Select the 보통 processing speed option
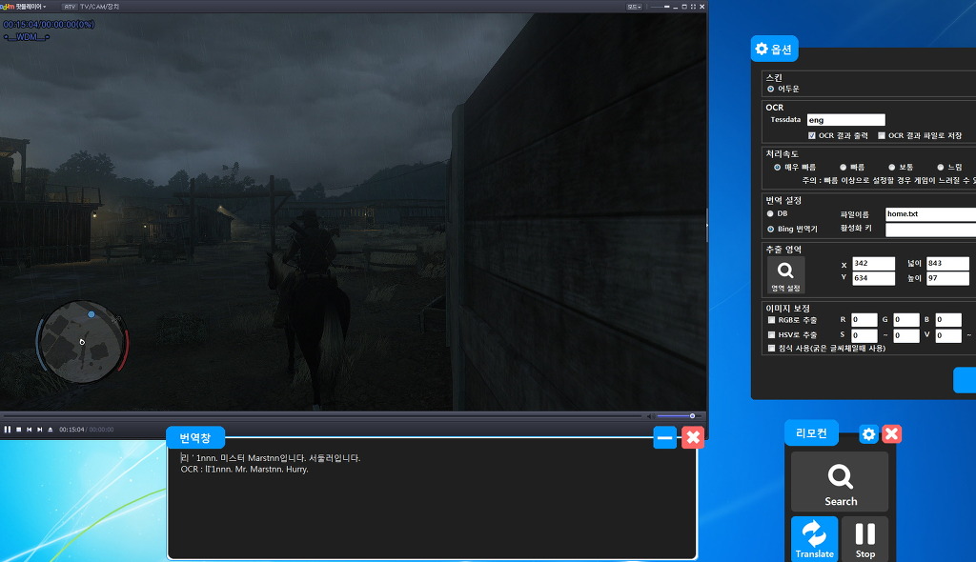976x562 pixels. point(892,167)
